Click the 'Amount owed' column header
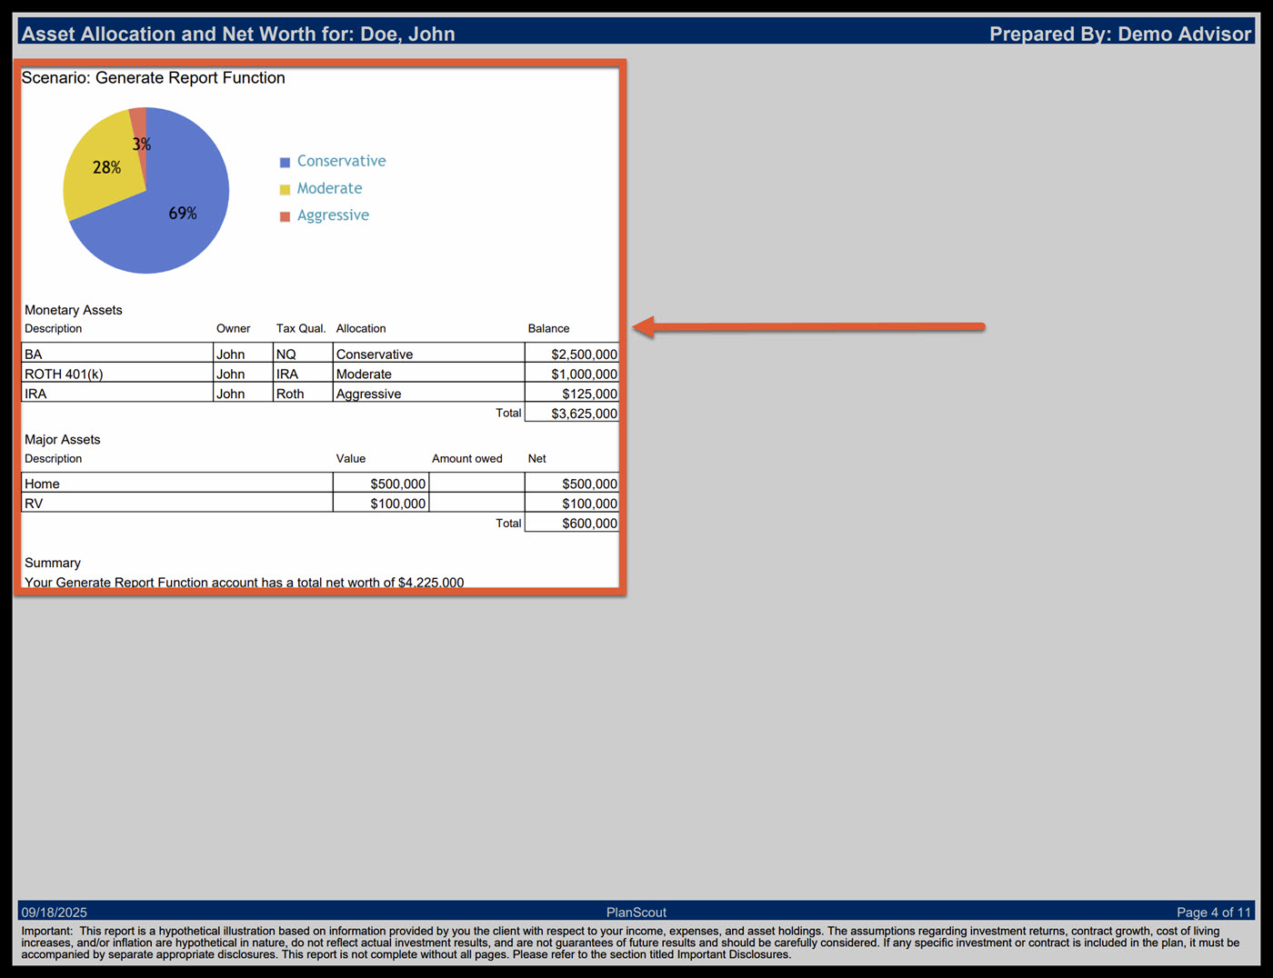Screen dimensions: 1273x978 466,458
